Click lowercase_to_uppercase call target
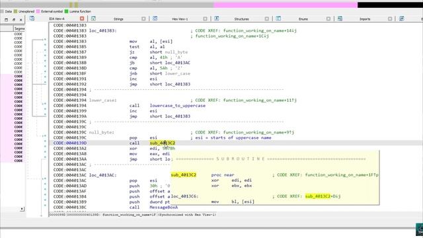The height and width of the screenshot is (238, 423). pos(178,106)
